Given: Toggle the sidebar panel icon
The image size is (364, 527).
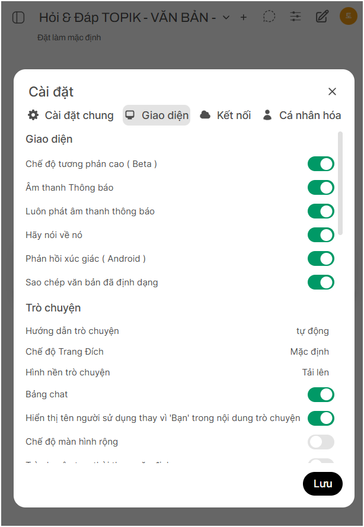Looking at the screenshot, I should click(18, 18).
